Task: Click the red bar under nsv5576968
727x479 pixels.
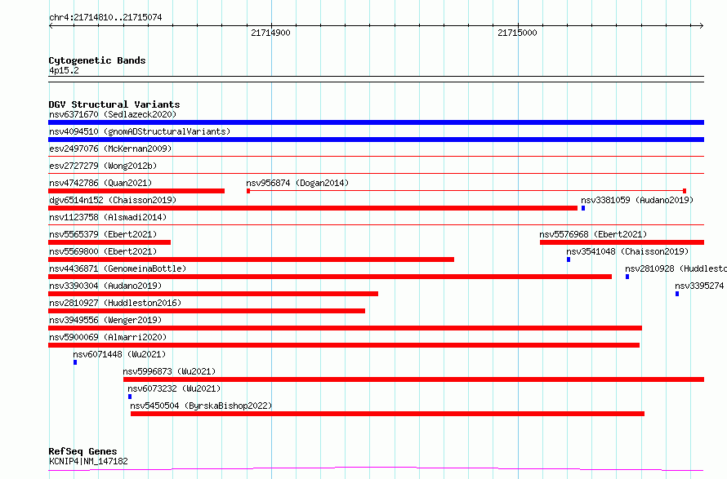Action: click(622, 242)
